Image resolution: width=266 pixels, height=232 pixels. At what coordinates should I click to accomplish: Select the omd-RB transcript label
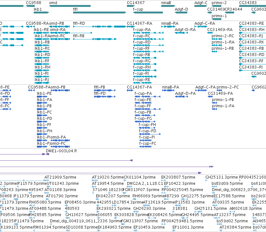tap(57, 23)
